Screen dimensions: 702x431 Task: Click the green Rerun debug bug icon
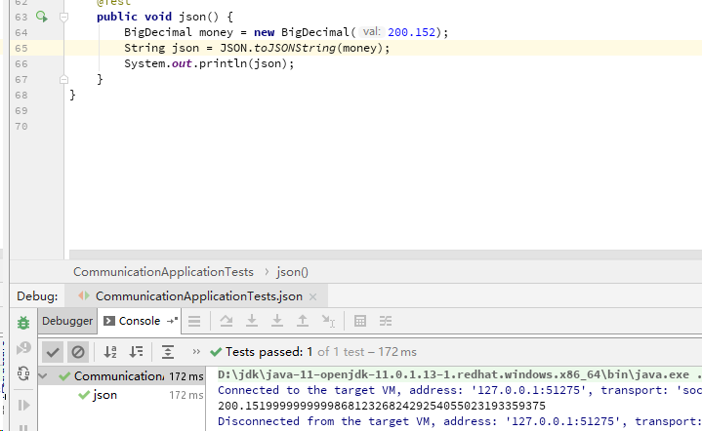[23, 323]
